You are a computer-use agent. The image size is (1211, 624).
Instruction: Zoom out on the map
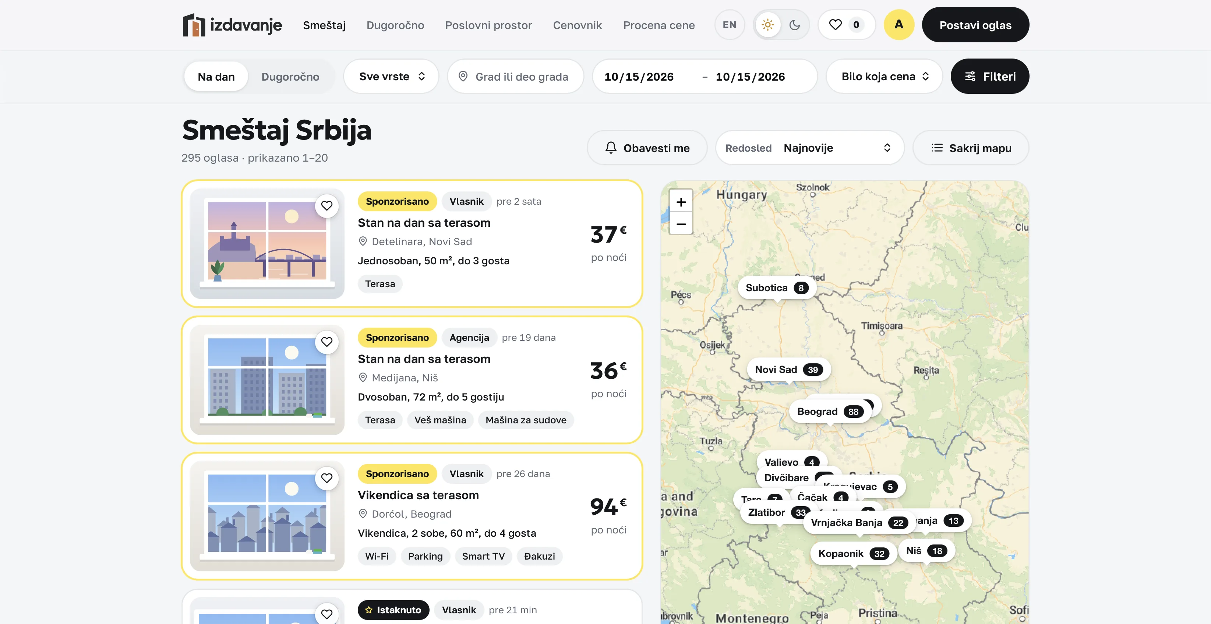[x=681, y=224]
